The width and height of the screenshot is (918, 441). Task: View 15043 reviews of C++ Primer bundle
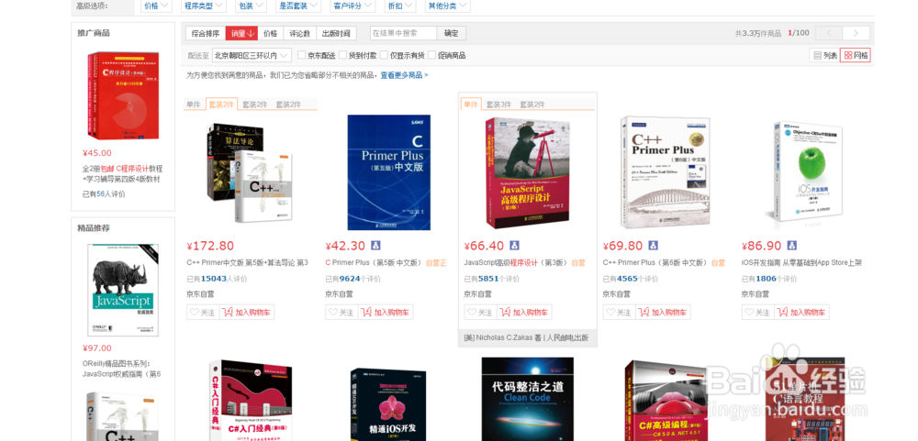click(x=214, y=279)
